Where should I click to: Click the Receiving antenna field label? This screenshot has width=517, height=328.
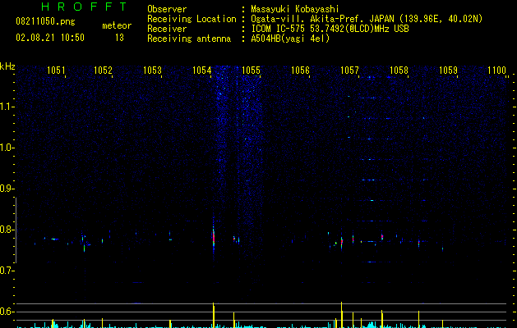(x=189, y=39)
